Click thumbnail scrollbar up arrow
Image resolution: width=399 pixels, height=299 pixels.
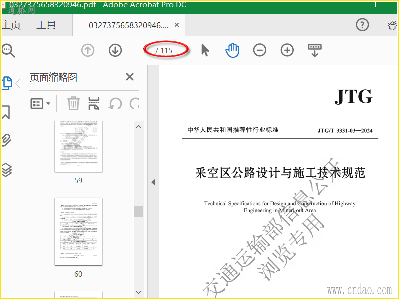139,127
